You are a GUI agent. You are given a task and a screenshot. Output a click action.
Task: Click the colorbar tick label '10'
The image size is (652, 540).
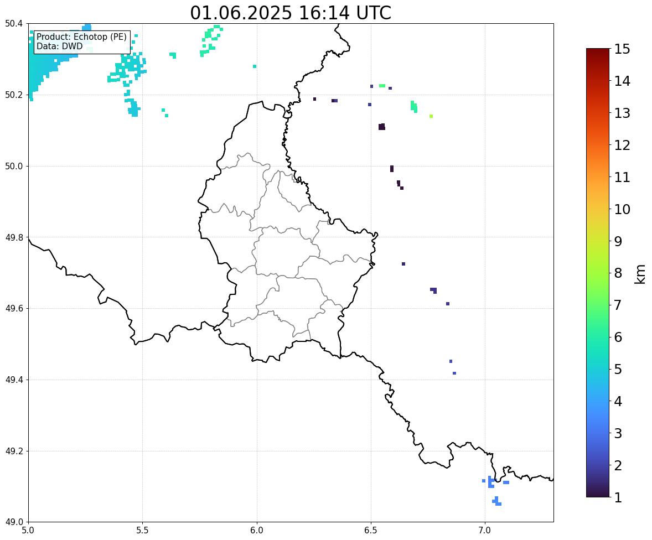pyautogui.click(x=622, y=209)
